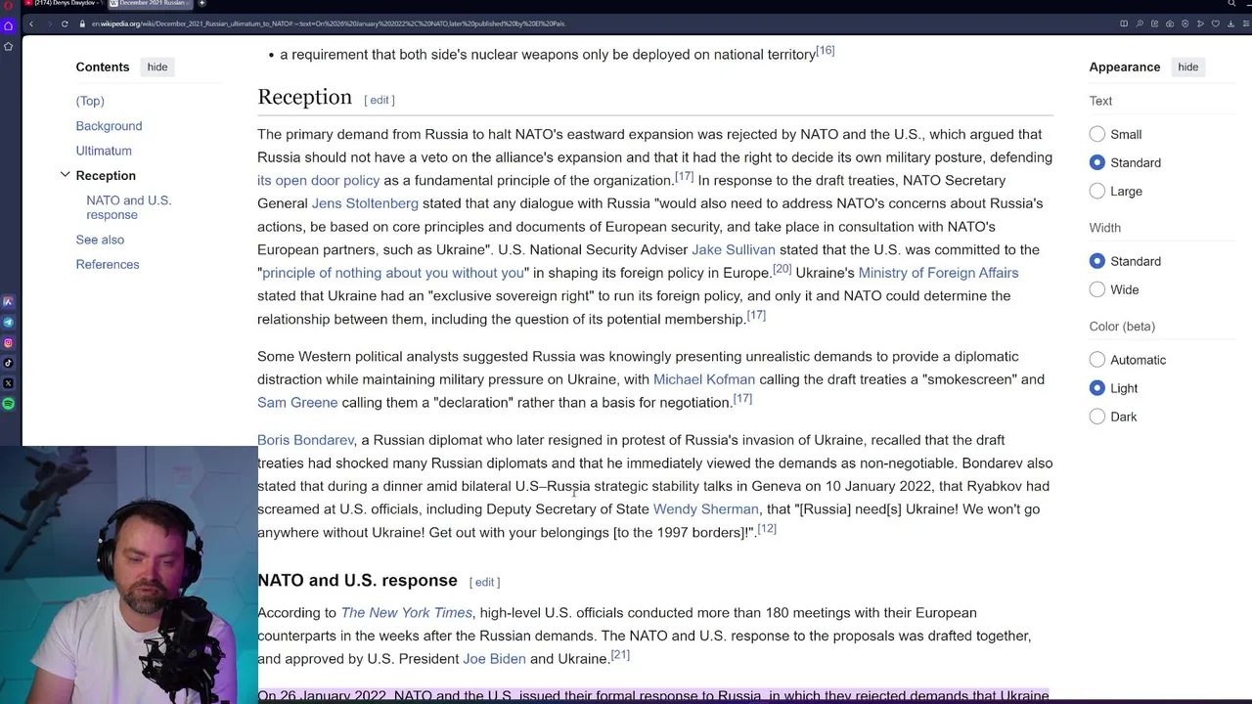Open the Boris Bondarev link
This screenshot has width=1252, height=704.
(x=305, y=440)
